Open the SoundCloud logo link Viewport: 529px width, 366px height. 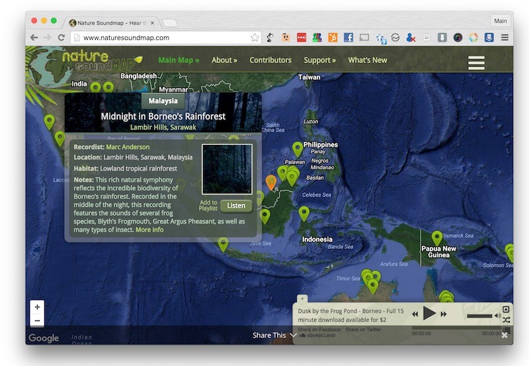point(317,336)
